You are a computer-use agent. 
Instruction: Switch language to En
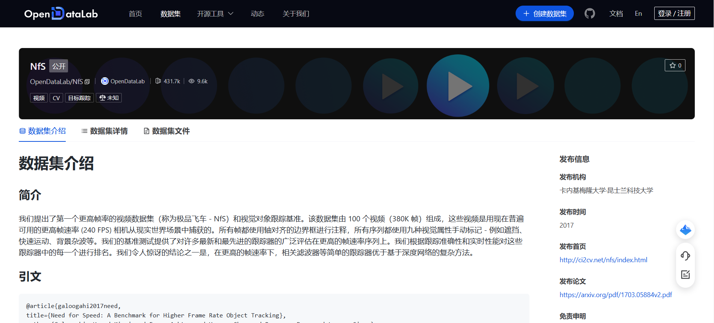coord(638,14)
